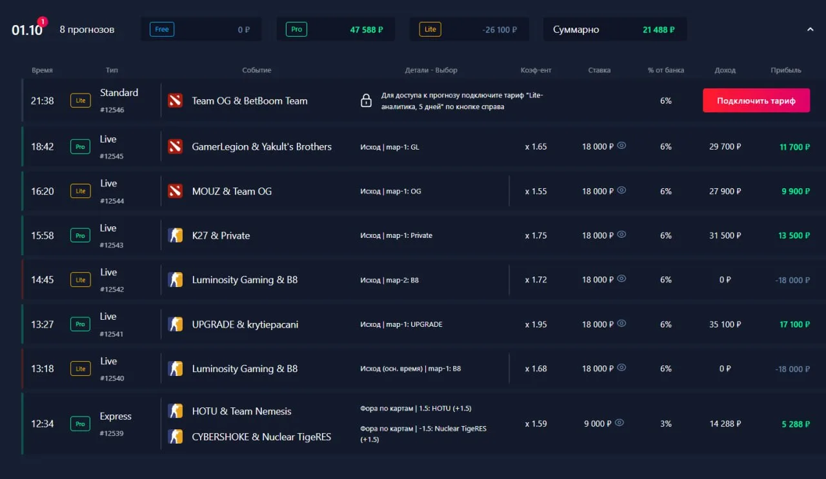This screenshot has height=479, width=826.
Task: Click the CS icon in forecast #12540 row
Action: (x=175, y=369)
